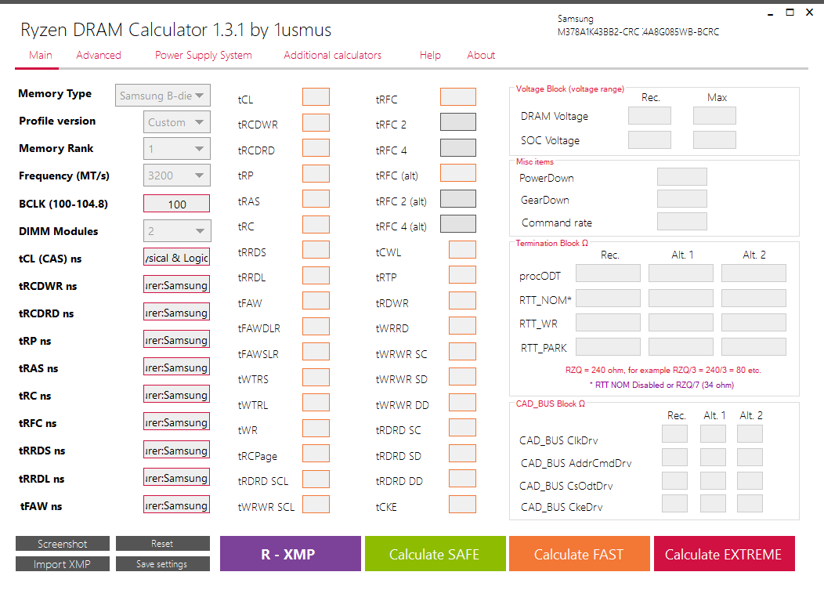This screenshot has width=824, height=590.
Task: Click the tWR timing box
Action: click(x=316, y=428)
